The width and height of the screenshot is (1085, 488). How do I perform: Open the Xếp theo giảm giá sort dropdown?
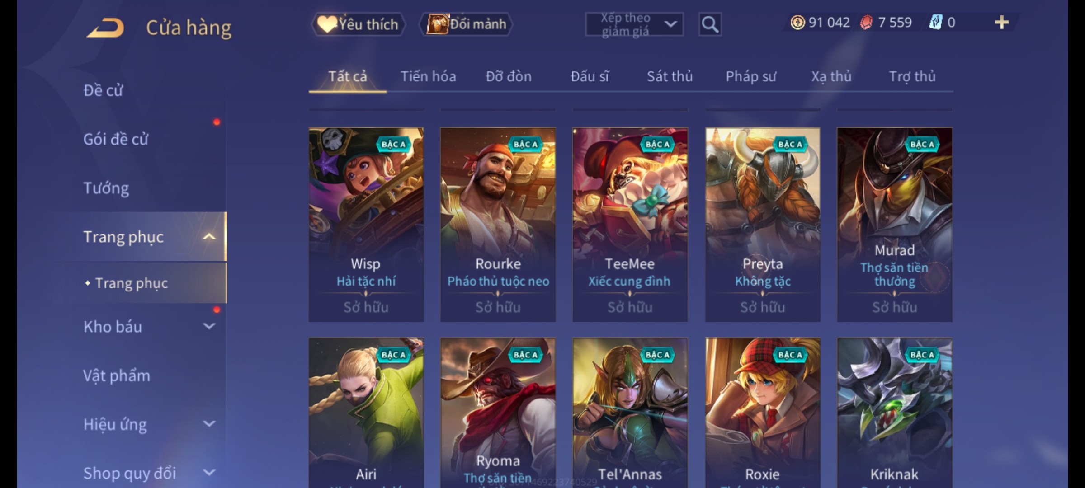tap(634, 24)
